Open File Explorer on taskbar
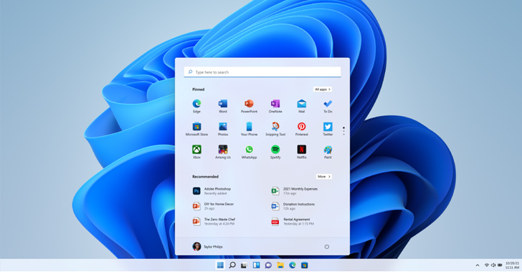Image resolution: width=522 pixels, height=272 pixels. (280, 265)
